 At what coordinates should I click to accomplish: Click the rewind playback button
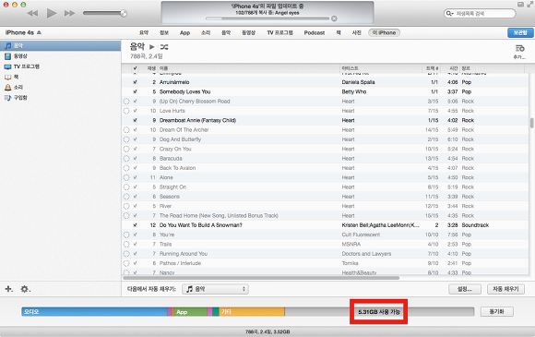32,13
